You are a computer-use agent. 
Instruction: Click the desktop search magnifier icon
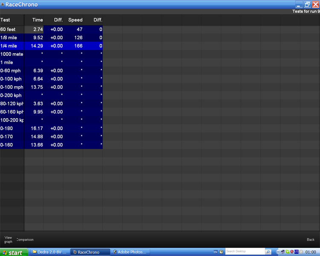pyautogui.click(x=268, y=252)
